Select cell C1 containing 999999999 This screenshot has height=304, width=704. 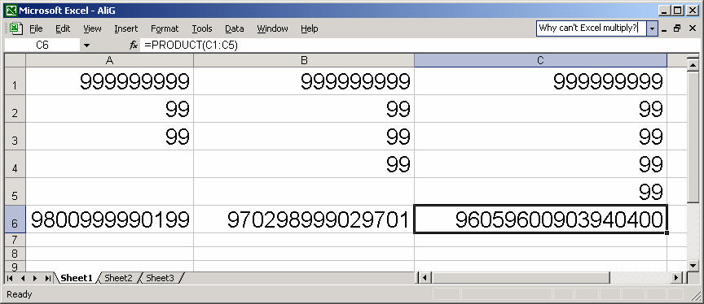click(540, 81)
